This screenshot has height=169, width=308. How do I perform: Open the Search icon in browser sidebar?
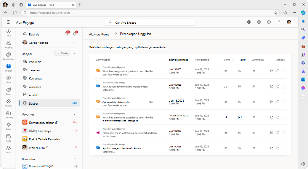click(303, 30)
